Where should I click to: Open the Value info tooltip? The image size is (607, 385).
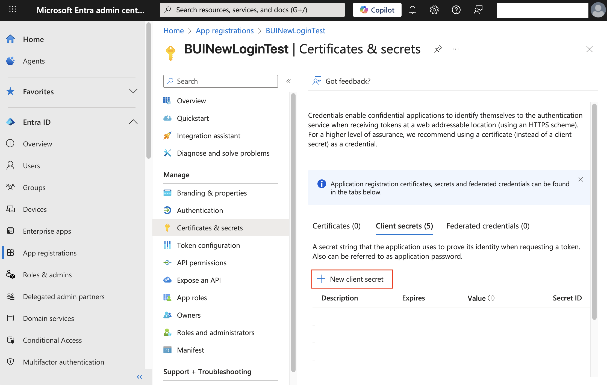pyautogui.click(x=492, y=298)
